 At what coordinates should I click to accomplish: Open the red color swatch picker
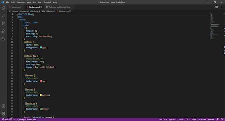pos(41,81)
